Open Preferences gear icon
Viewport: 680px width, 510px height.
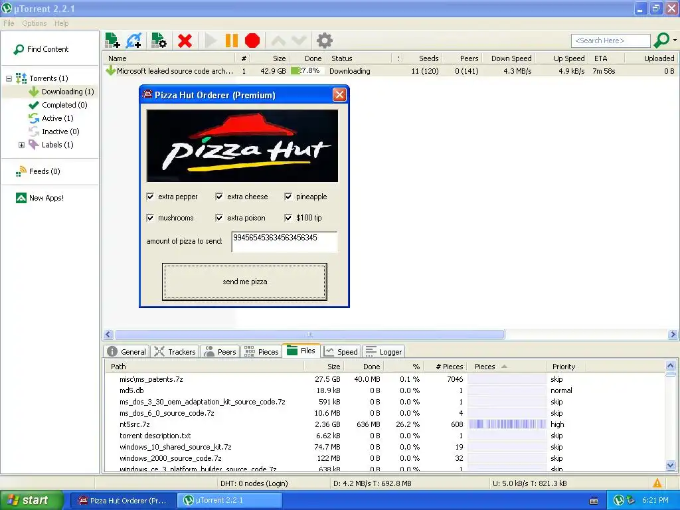[x=324, y=41]
